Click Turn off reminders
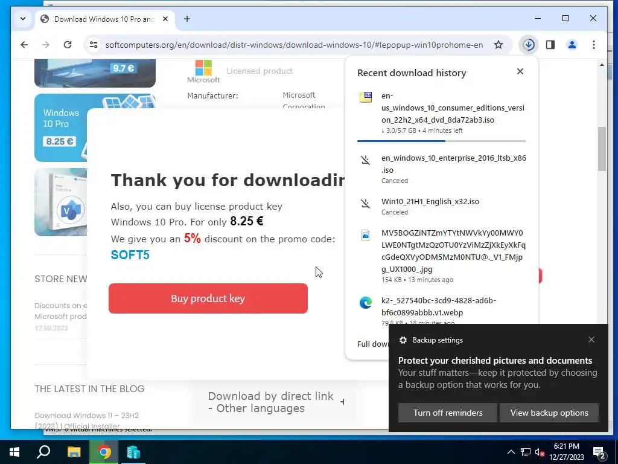618x464 pixels. (448, 413)
